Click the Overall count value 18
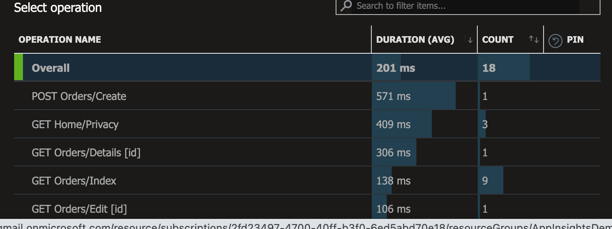Screen dimensions: 612x229 [489, 68]
